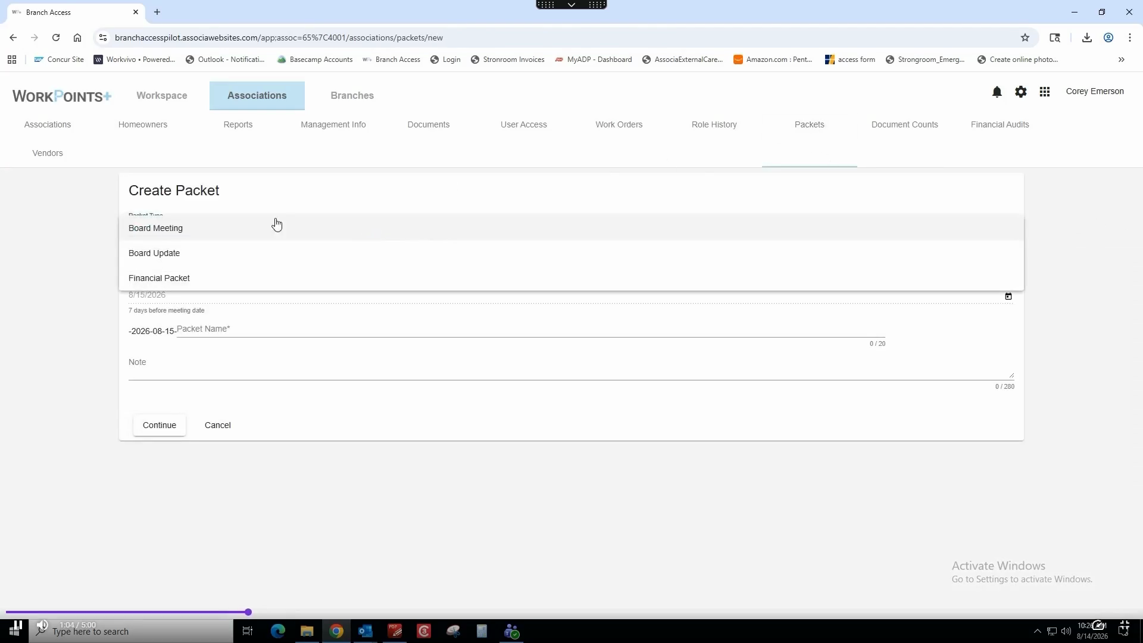Open File Explorer from taskbar
This screenshot has height=643, width=1143.
coord(307,631)
